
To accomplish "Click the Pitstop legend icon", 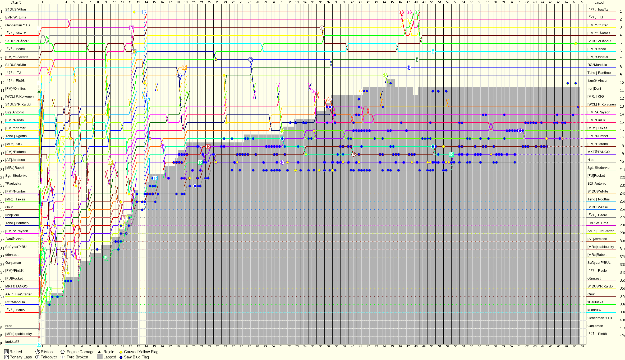I will tap(38, 352).
